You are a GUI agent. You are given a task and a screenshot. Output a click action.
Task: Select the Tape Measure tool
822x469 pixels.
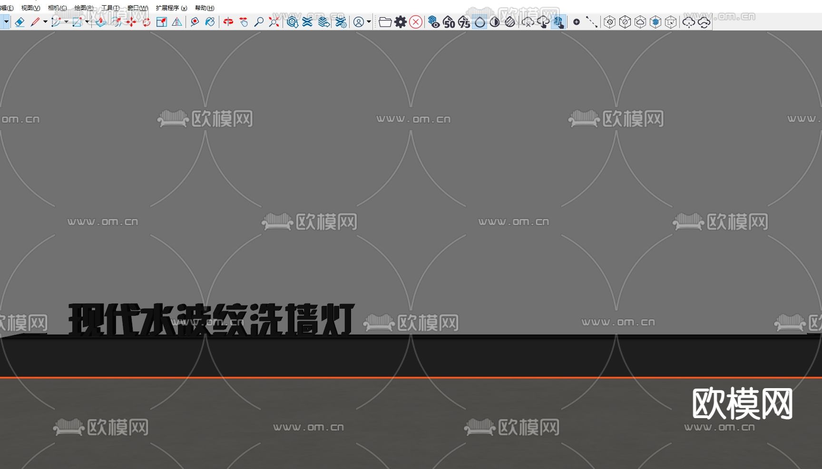tap(195, 22)
